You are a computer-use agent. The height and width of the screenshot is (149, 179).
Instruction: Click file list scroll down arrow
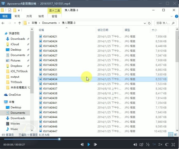177,130
